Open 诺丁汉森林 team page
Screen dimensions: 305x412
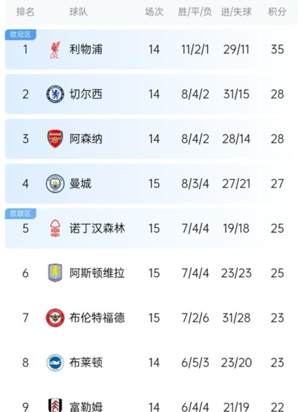(x=97, y=228)
